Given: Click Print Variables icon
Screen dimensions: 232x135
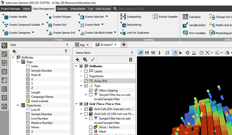Looking at the screenshot, I should [x=185, y=33].
